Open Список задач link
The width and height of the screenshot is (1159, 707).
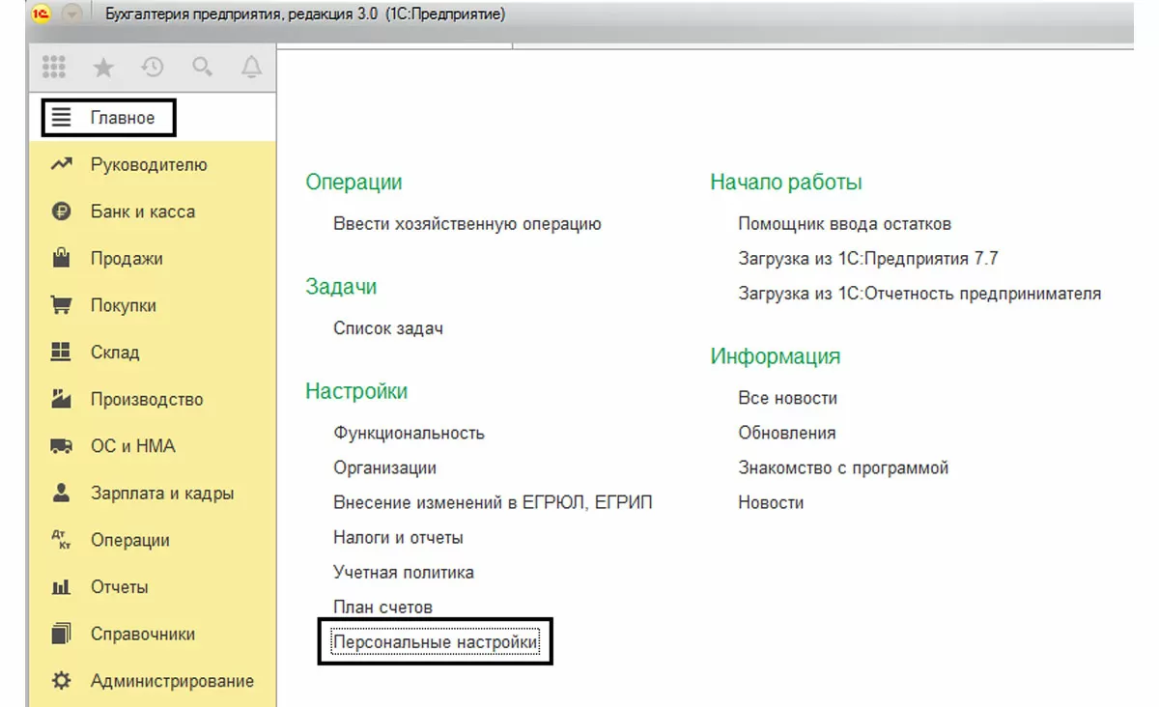click(x=388, y=328)
